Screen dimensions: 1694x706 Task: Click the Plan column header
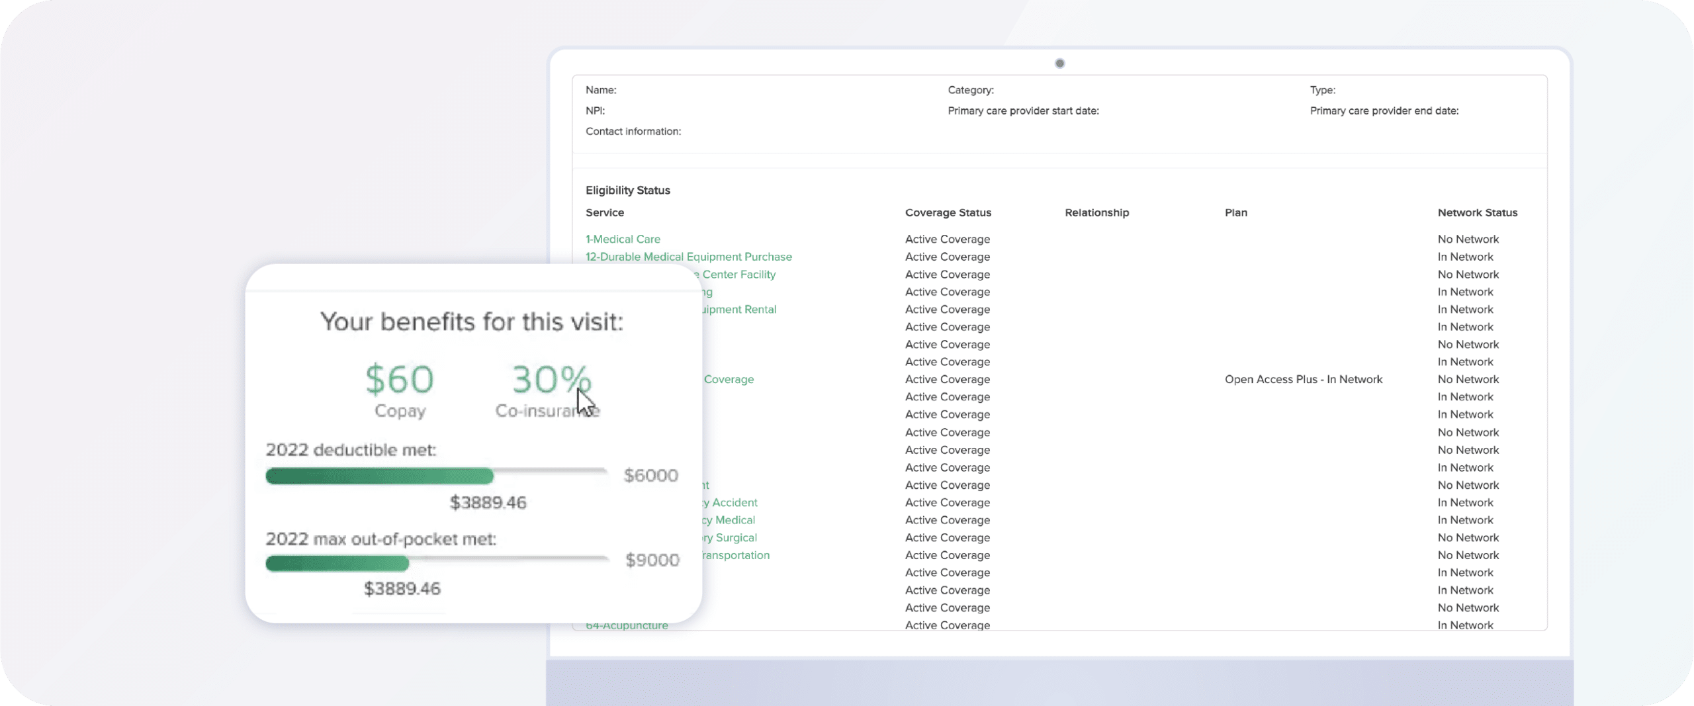(x=1235, y=212)
